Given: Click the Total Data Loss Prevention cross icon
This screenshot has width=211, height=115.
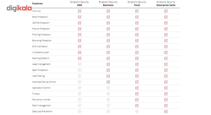Looking at the screenshot, I should click(x=137, y=111).
